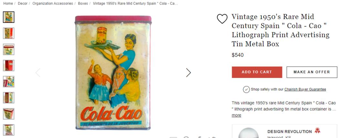Go to previous product image with left arrow

click(38, 73)
